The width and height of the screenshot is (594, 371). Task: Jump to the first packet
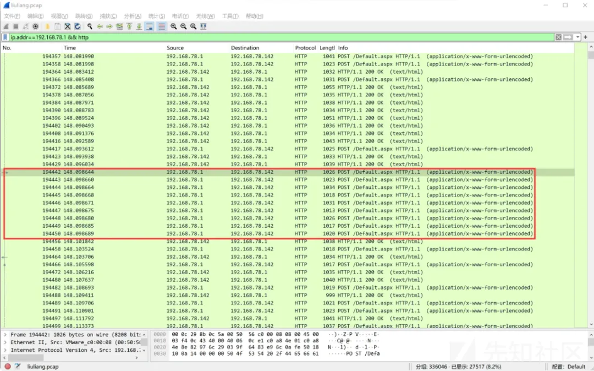(129, 26)
